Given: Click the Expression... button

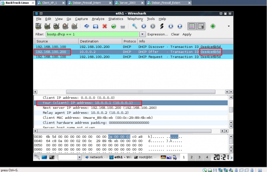Looking at the screenshot, I should [158, 34].
